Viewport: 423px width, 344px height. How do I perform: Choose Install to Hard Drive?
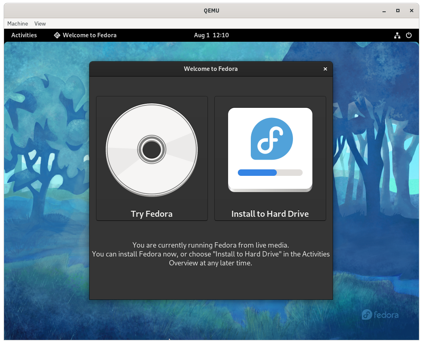click(270, 158)
